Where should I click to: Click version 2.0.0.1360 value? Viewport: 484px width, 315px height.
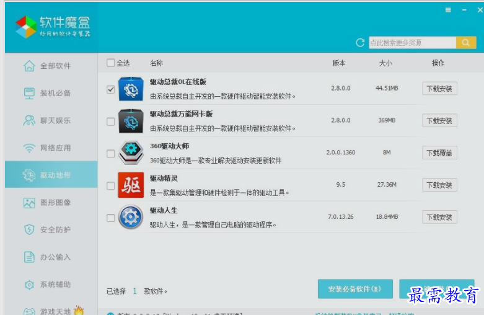pos(341,153)
